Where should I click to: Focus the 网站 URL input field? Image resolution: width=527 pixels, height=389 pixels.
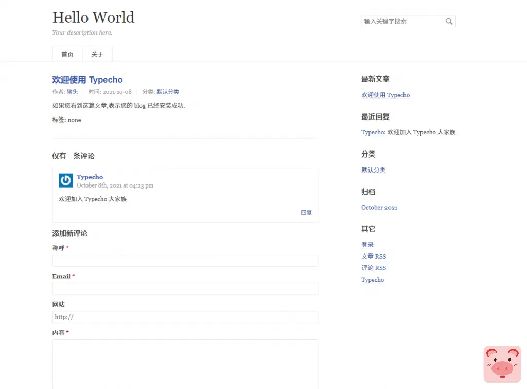pos(185,317)
